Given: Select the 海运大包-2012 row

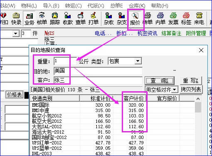Looking at the screenshot, I should click(x=112, y=132).
